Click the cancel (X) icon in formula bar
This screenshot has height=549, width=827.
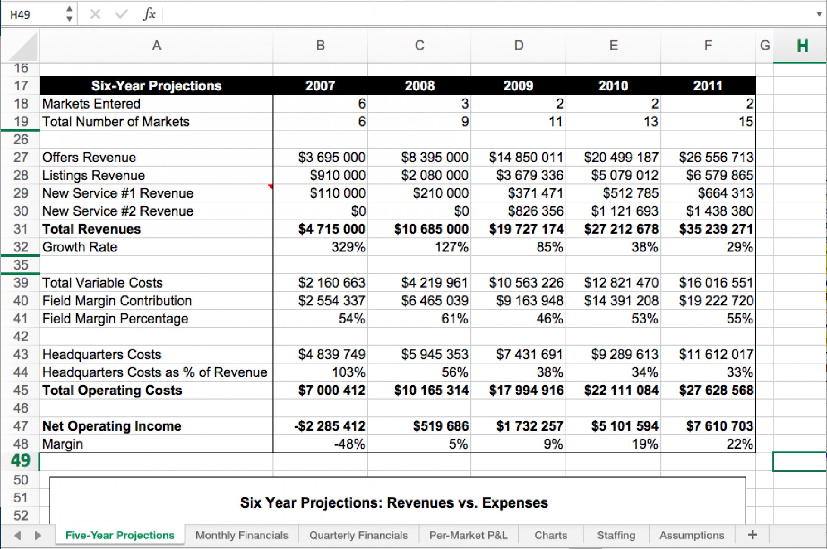point(95,14)
